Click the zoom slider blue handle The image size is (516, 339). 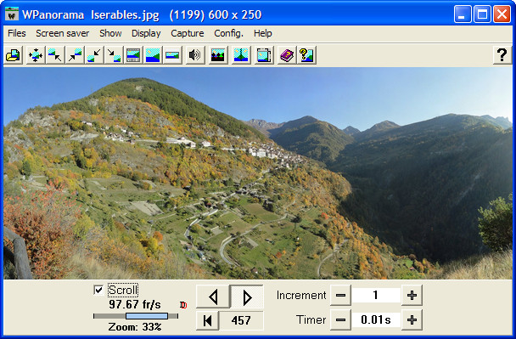point(147,316)
